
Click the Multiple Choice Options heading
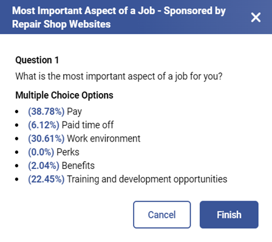click(64, 95)
